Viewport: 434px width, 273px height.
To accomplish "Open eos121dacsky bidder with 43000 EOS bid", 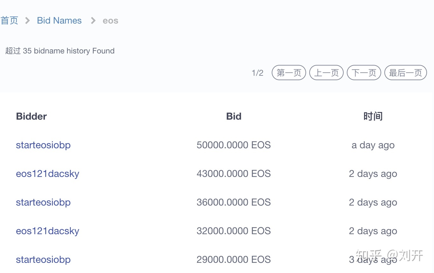I will [x=47, y=174].
